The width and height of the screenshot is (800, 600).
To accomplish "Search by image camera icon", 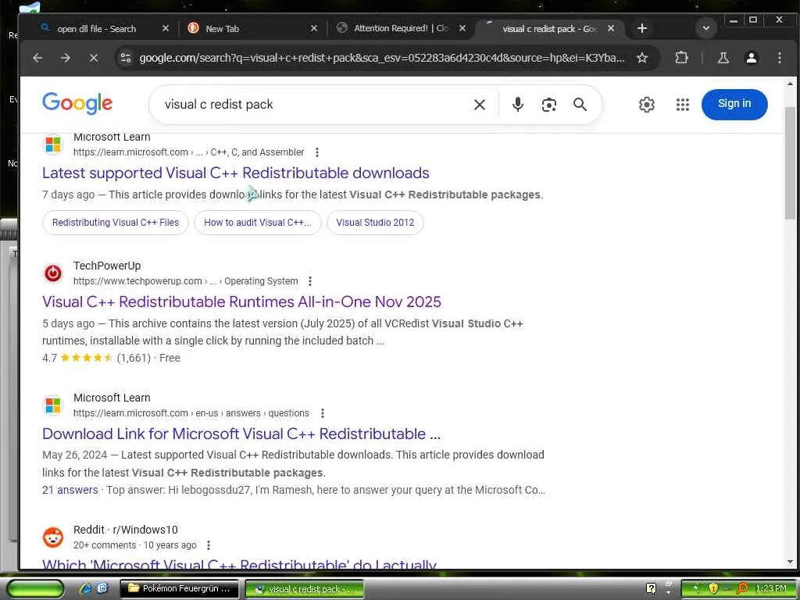I will click(548, 105).
